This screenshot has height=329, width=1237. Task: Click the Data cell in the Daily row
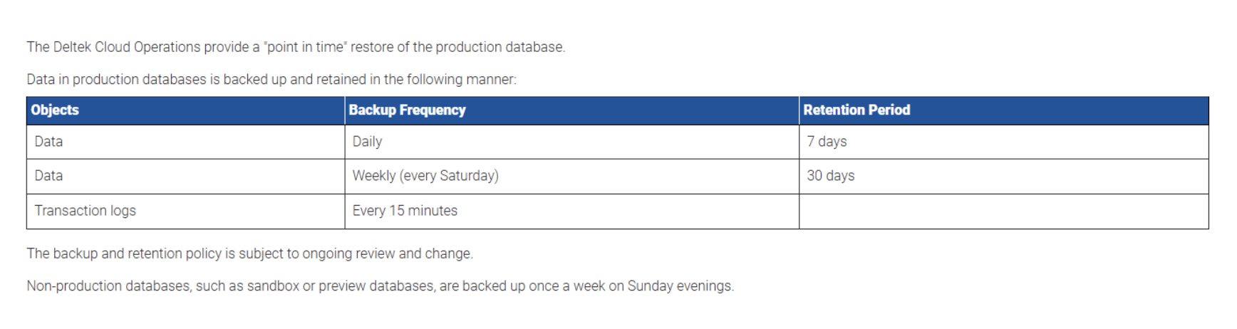(x=48, y=142)
